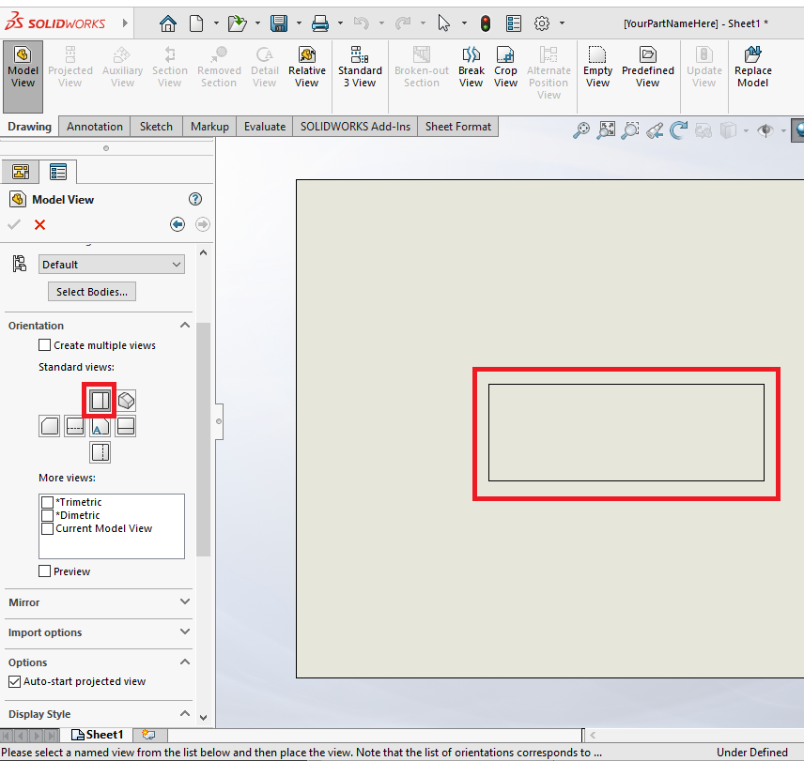Collapse the Orientation section
Screen dimensions: 804x761
pos(185,325)
